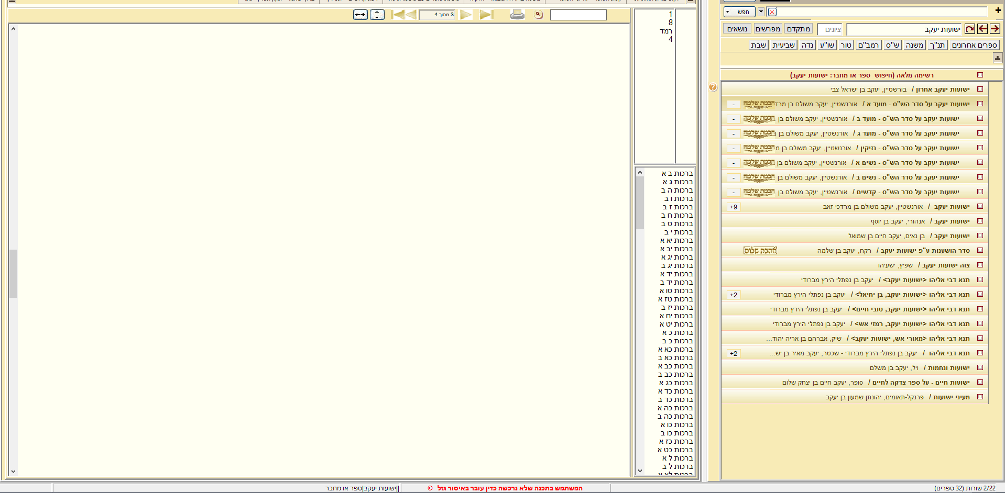Click the נושאים button

pyautogui.click(x=737, y=29)
